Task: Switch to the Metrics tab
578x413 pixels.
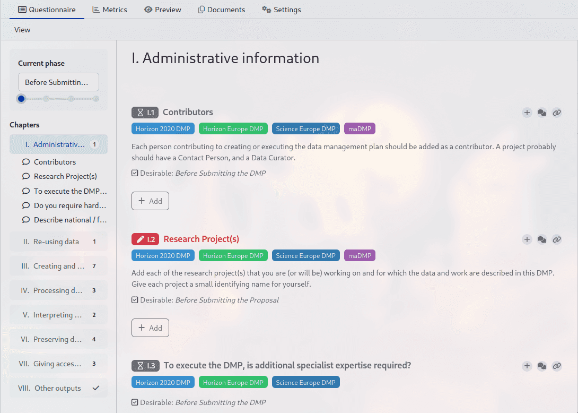Action: click(x=109, y=10)
